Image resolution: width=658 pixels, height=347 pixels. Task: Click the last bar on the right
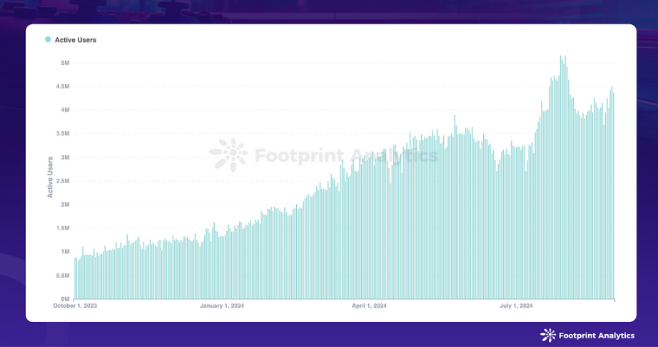(x=614, y=196)
